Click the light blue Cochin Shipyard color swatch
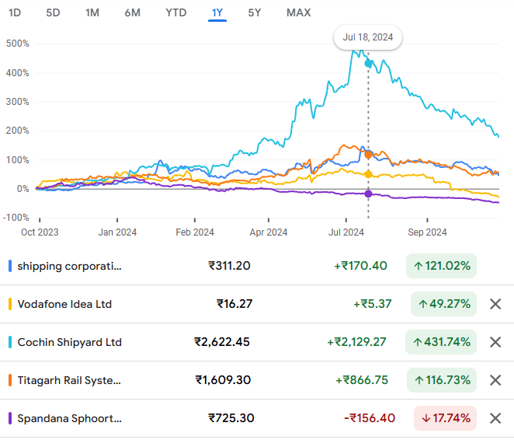Image resolution: width=514 pixels, height=440 pixels. (10, 342)
